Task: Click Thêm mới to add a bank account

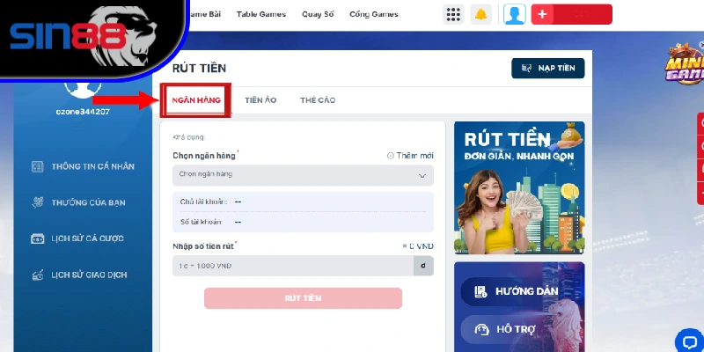Action: coord(410,156)
